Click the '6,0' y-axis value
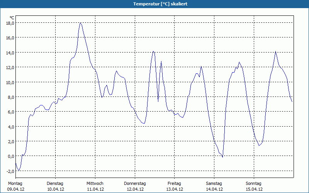The height and width of the screenshot is (193, 309). (x=11, y=112)
